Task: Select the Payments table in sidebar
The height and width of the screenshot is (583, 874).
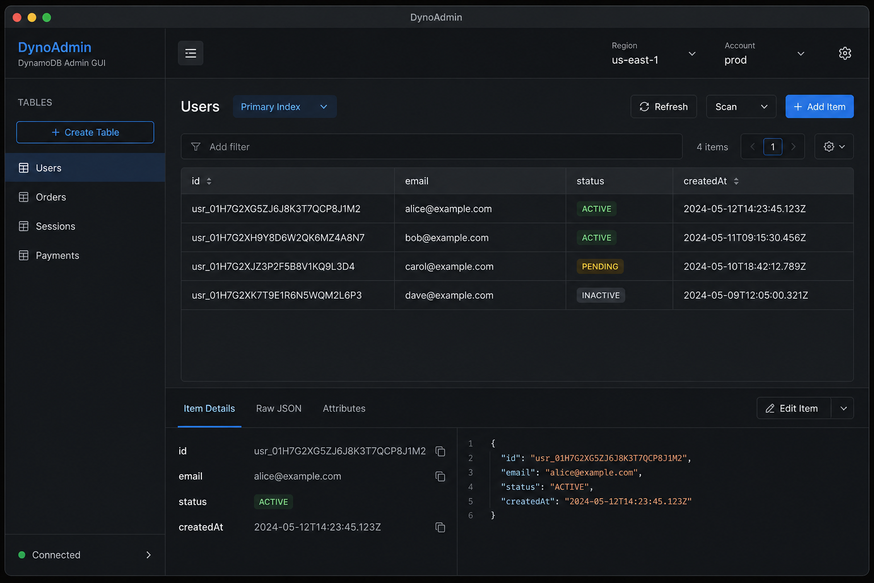Action: pos(85,256)
